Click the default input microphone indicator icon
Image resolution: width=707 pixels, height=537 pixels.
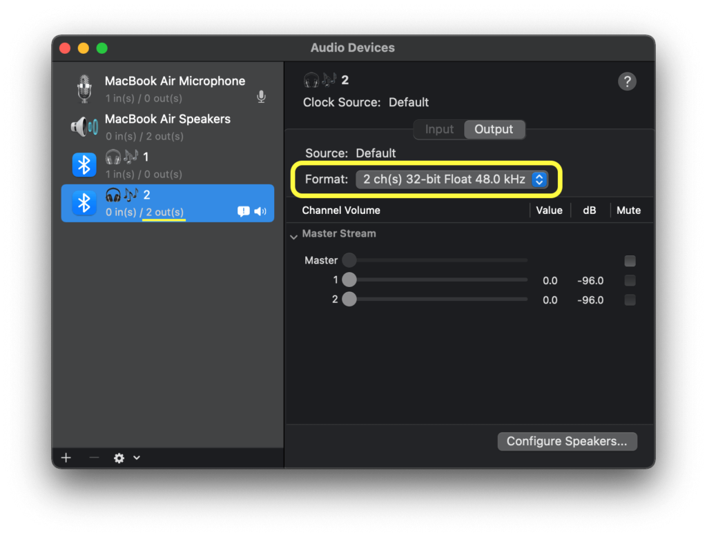[x=261, y=97]
